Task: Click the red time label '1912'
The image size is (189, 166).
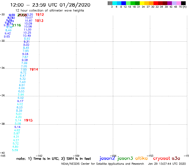Action: click(x=40, y=15)
